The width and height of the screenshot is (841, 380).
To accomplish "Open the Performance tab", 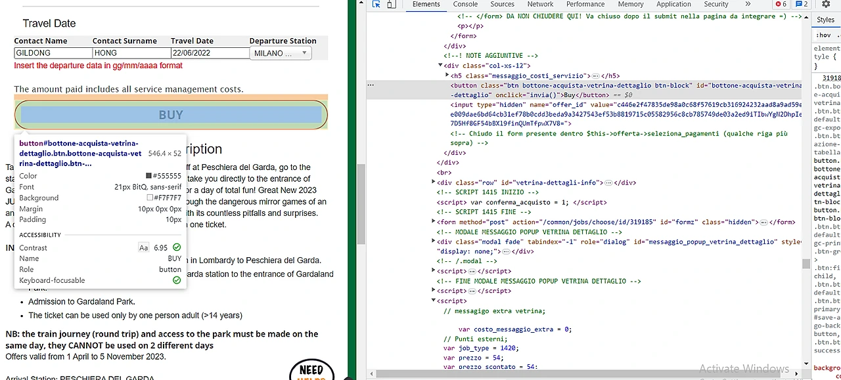I will pos(585,4).
